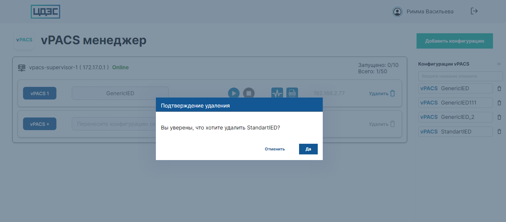
Task: Confirm deletion with the Да button
Action: [308, 149]
